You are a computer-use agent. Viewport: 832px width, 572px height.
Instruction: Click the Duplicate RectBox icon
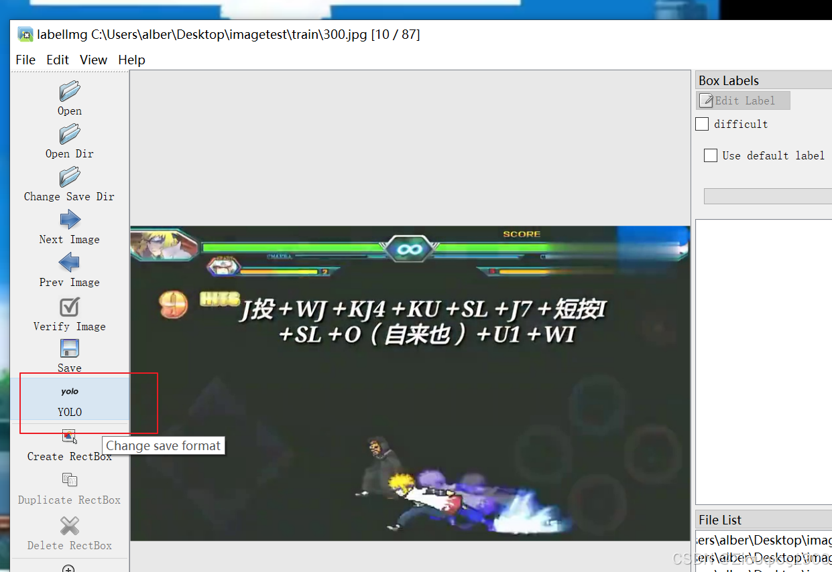click(70, 480)
